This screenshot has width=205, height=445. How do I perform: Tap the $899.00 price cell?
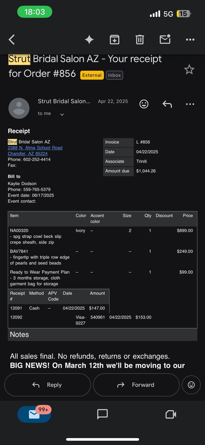point(185,230)
